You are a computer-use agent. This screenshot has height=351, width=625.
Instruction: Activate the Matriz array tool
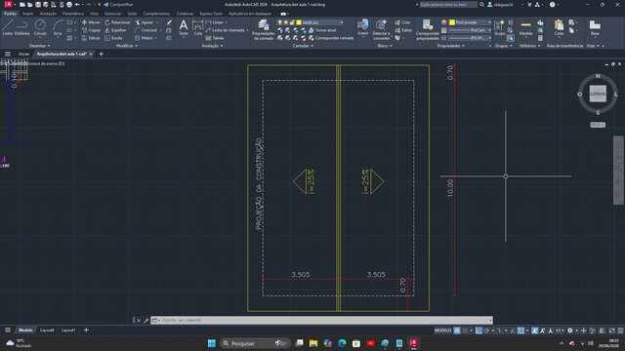point(144,38)
